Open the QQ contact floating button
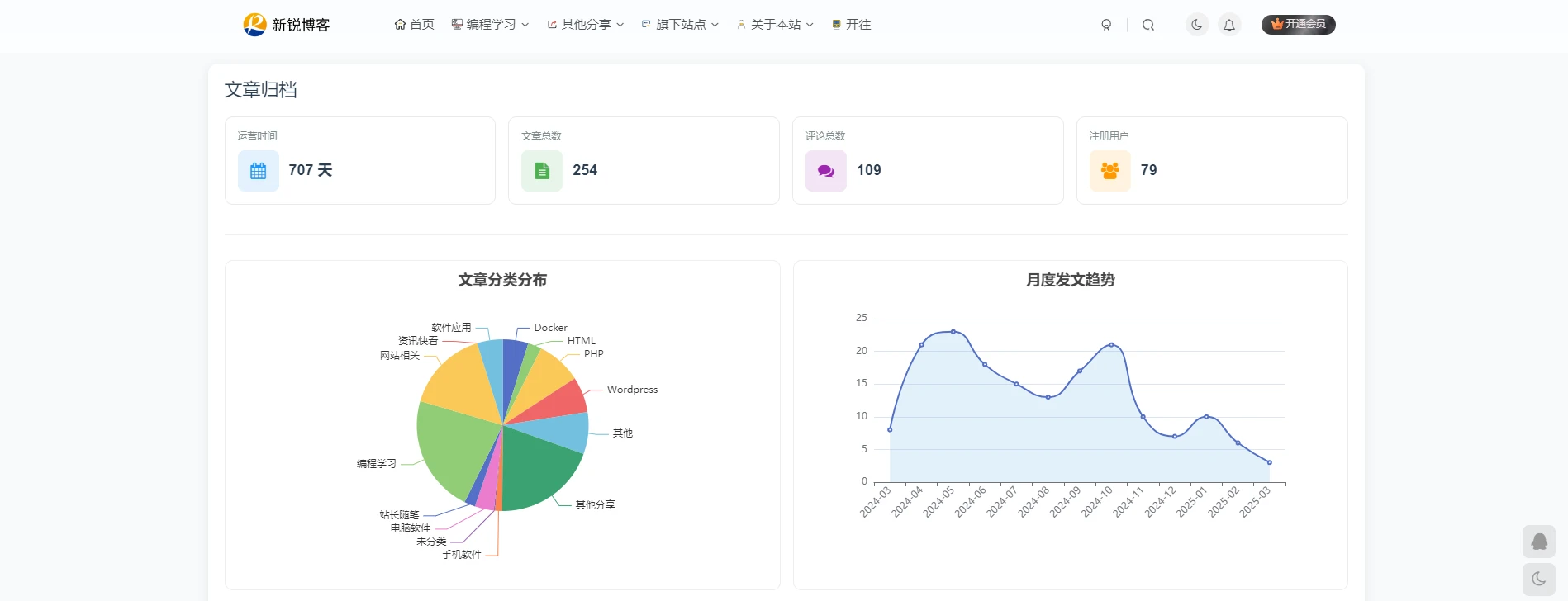 click(1539, 542)
